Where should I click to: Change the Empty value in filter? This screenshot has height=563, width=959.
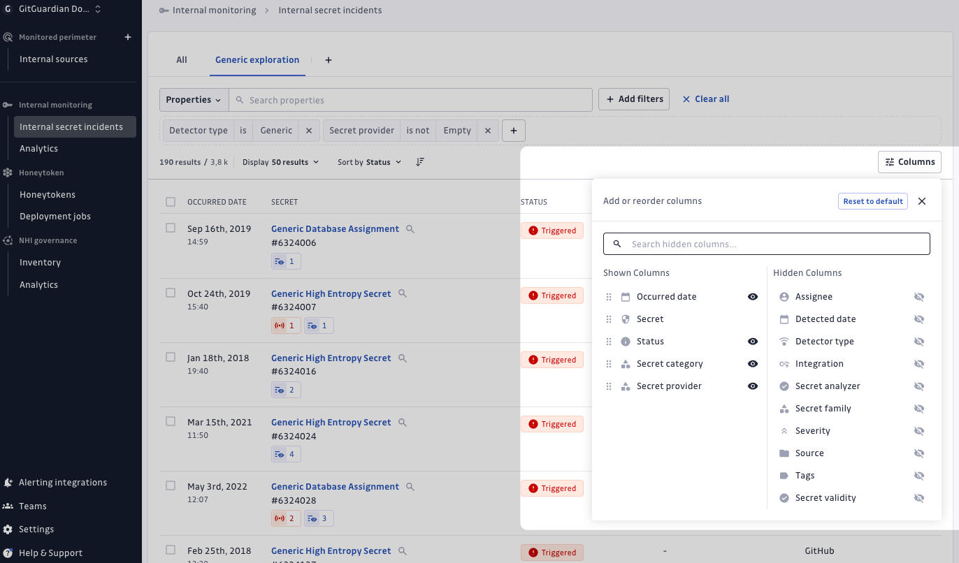tap(457, 131)
